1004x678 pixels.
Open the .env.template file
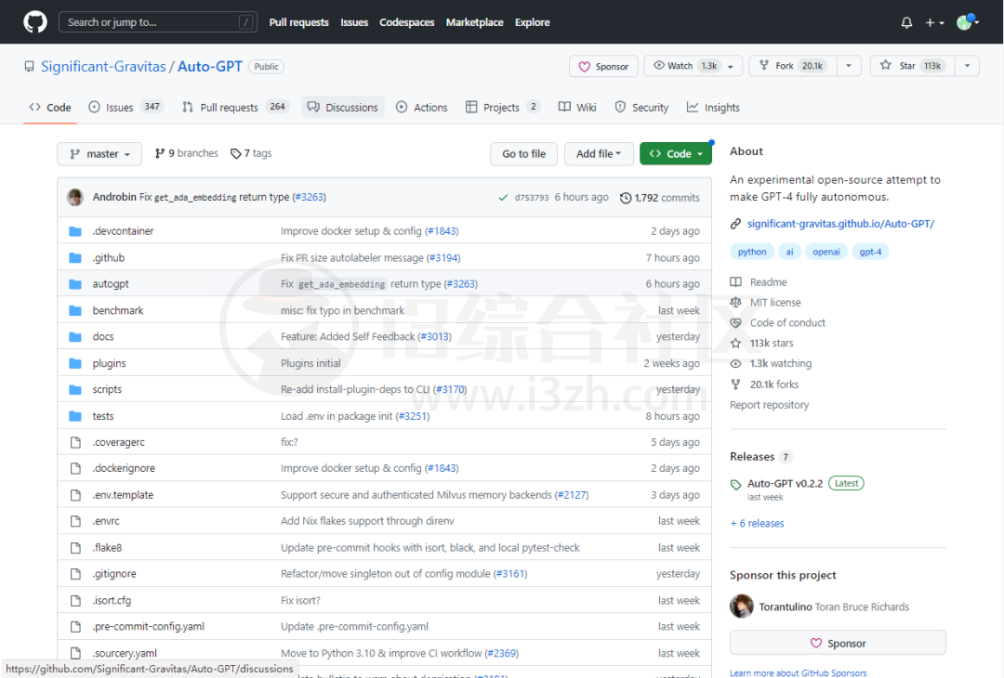(x=123, y=495)
